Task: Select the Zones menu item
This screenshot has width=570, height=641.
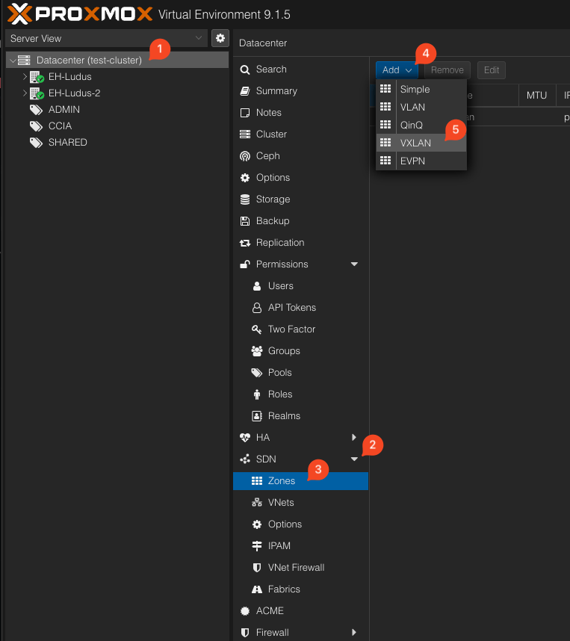Action: point(300,481)
